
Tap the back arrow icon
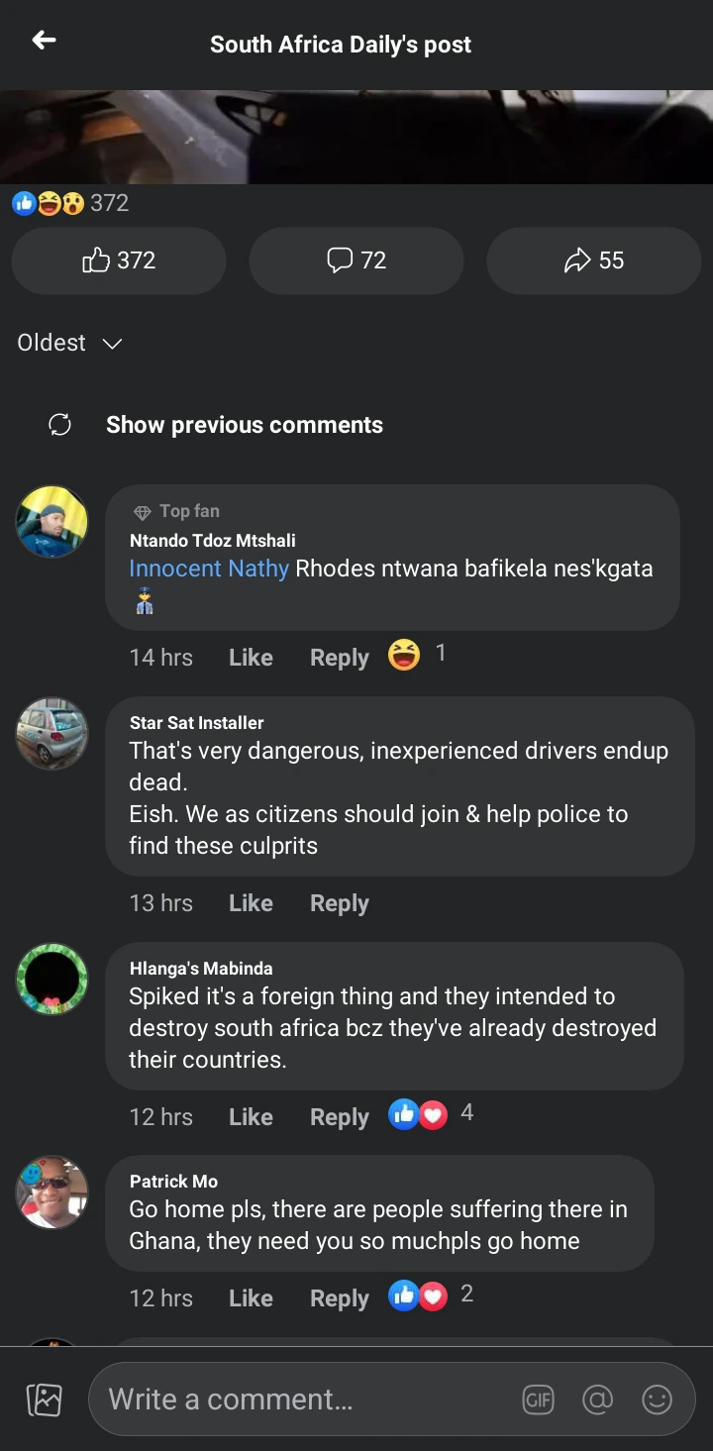coord(44,41)
